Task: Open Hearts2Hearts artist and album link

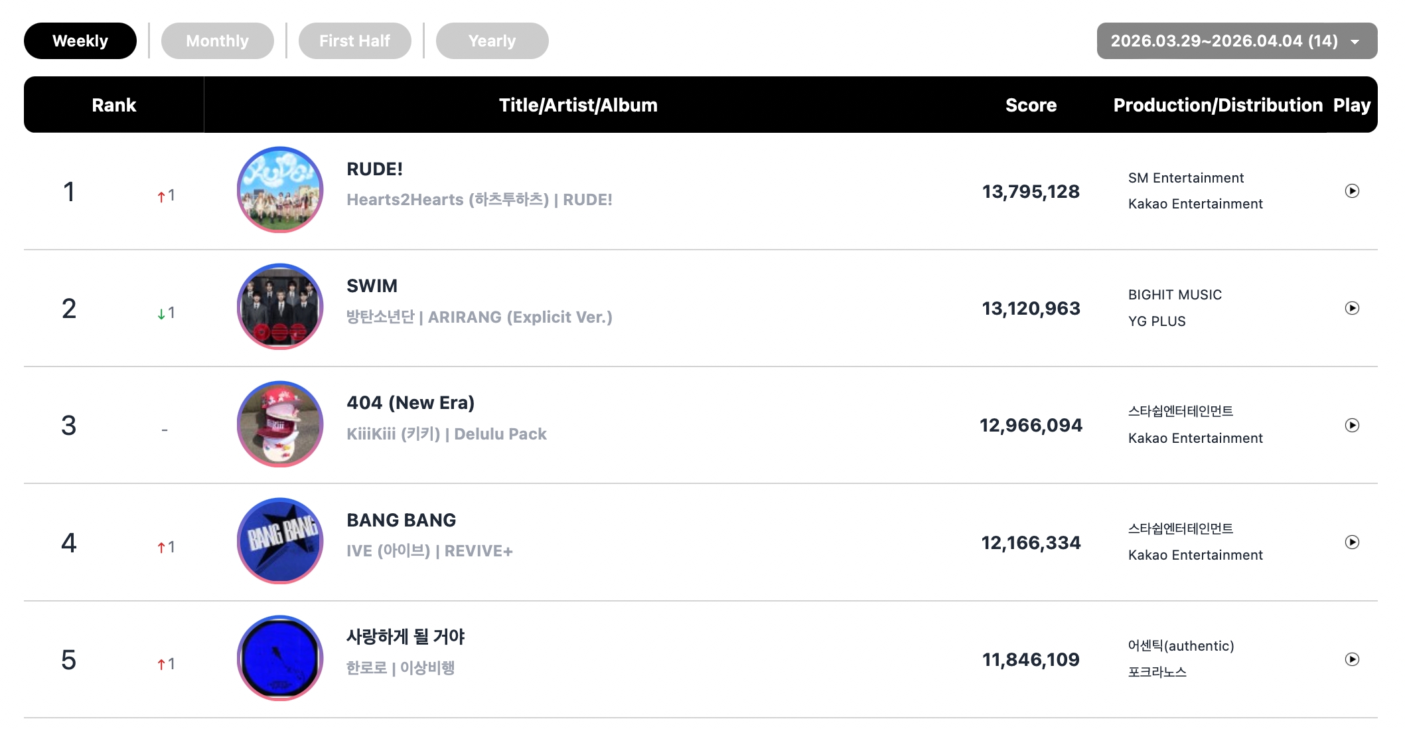Action: point(479,200)
